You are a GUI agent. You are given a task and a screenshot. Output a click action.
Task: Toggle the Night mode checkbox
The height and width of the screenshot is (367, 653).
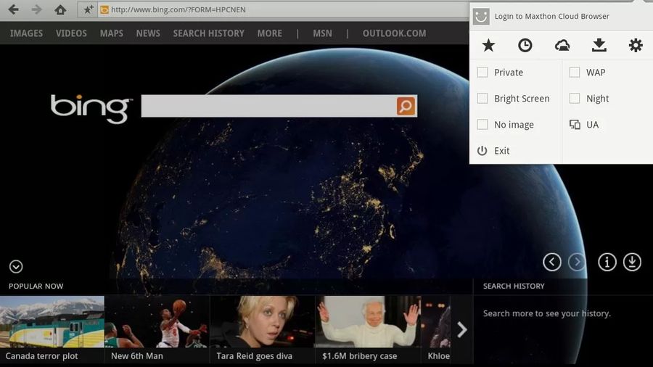[575, 98]
